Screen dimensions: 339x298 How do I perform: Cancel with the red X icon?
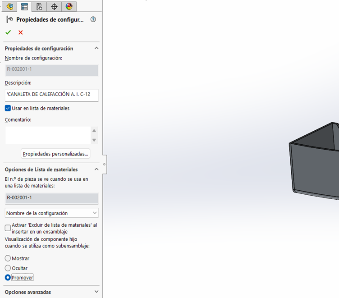click(21, 32)
